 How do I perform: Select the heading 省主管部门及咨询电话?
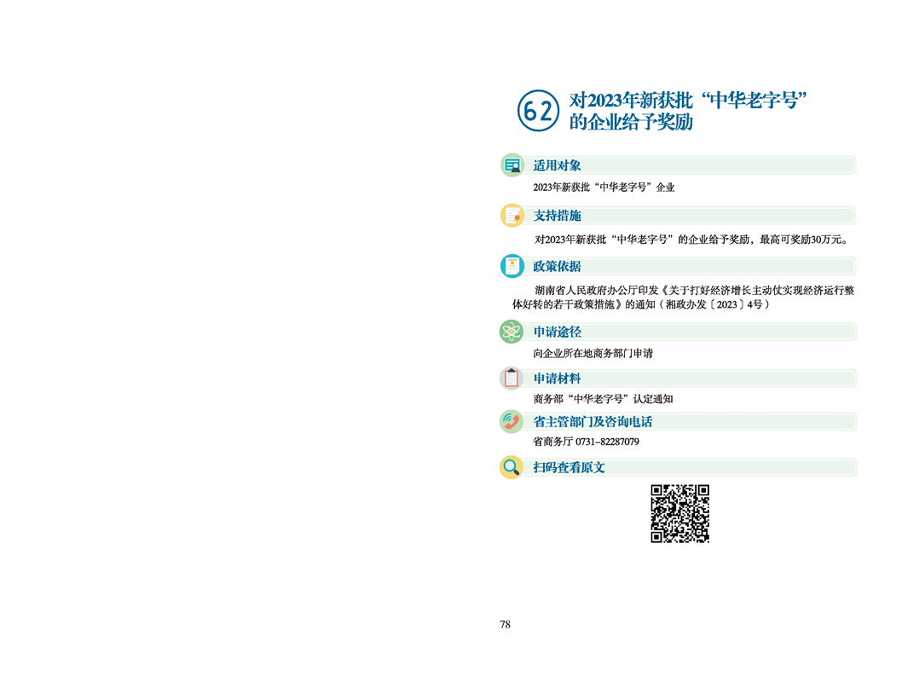[593, 422]
